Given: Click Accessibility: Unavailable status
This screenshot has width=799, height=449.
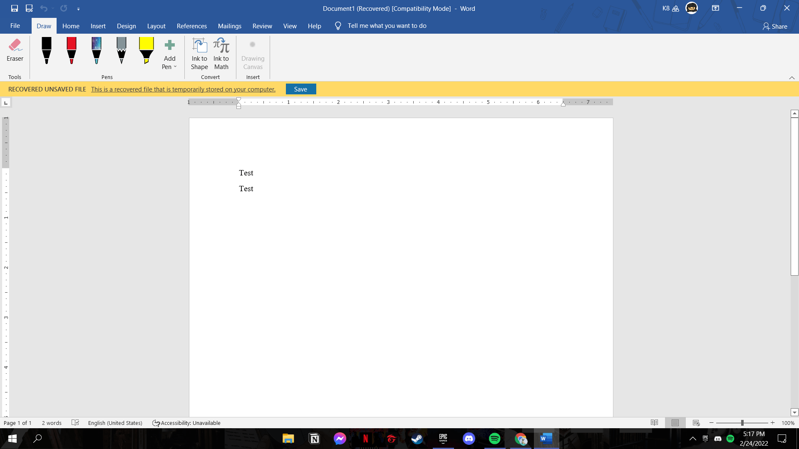Looking at the screenshot, I should [186, 423].
